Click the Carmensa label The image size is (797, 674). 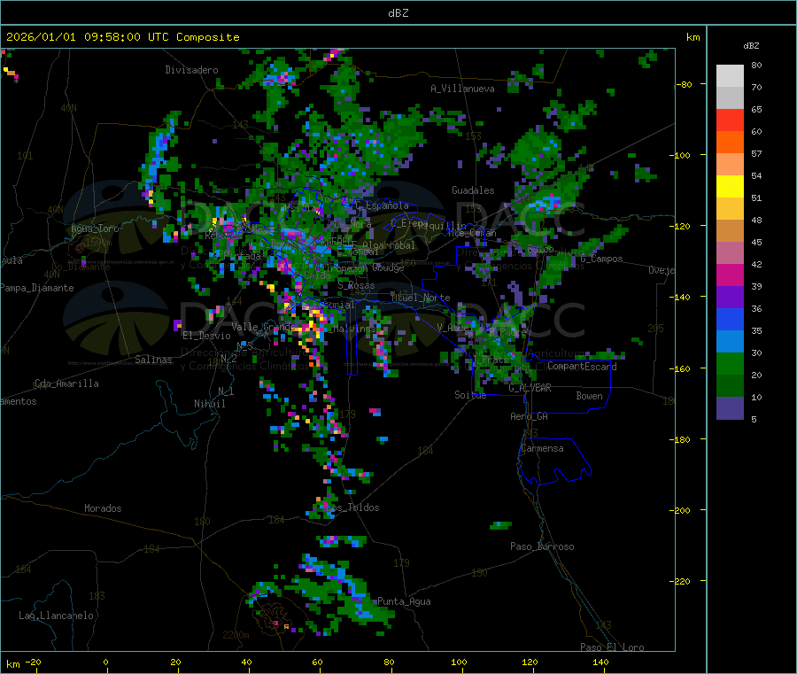[x=542, y=448]
